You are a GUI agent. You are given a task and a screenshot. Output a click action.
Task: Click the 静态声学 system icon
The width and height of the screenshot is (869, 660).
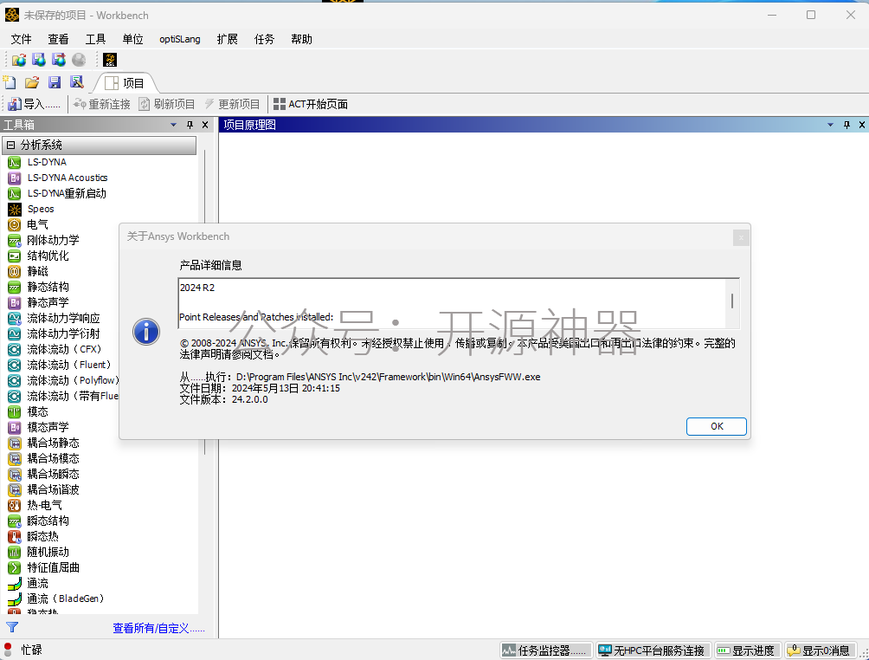coord(15,303)
